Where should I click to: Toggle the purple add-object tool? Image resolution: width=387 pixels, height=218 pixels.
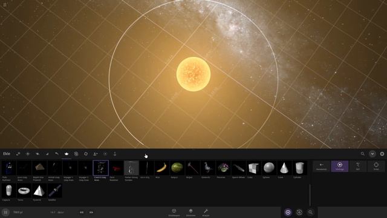point(288,213)
